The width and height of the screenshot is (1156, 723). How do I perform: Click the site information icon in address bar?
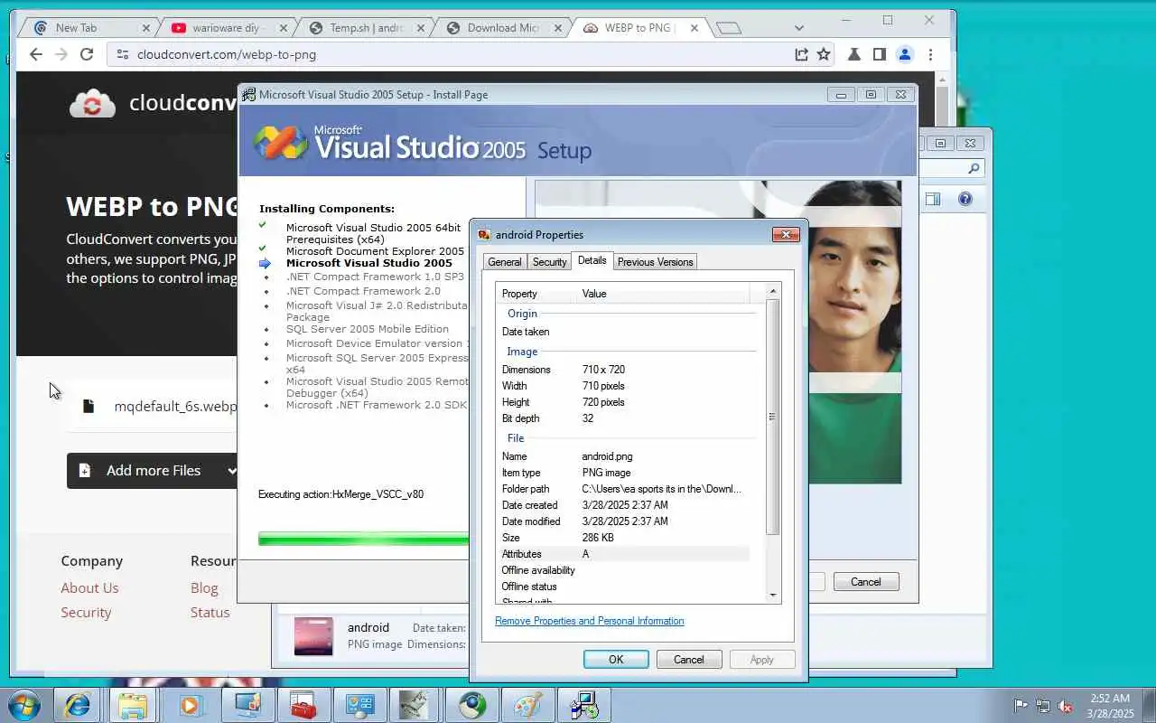coord(122,54)
